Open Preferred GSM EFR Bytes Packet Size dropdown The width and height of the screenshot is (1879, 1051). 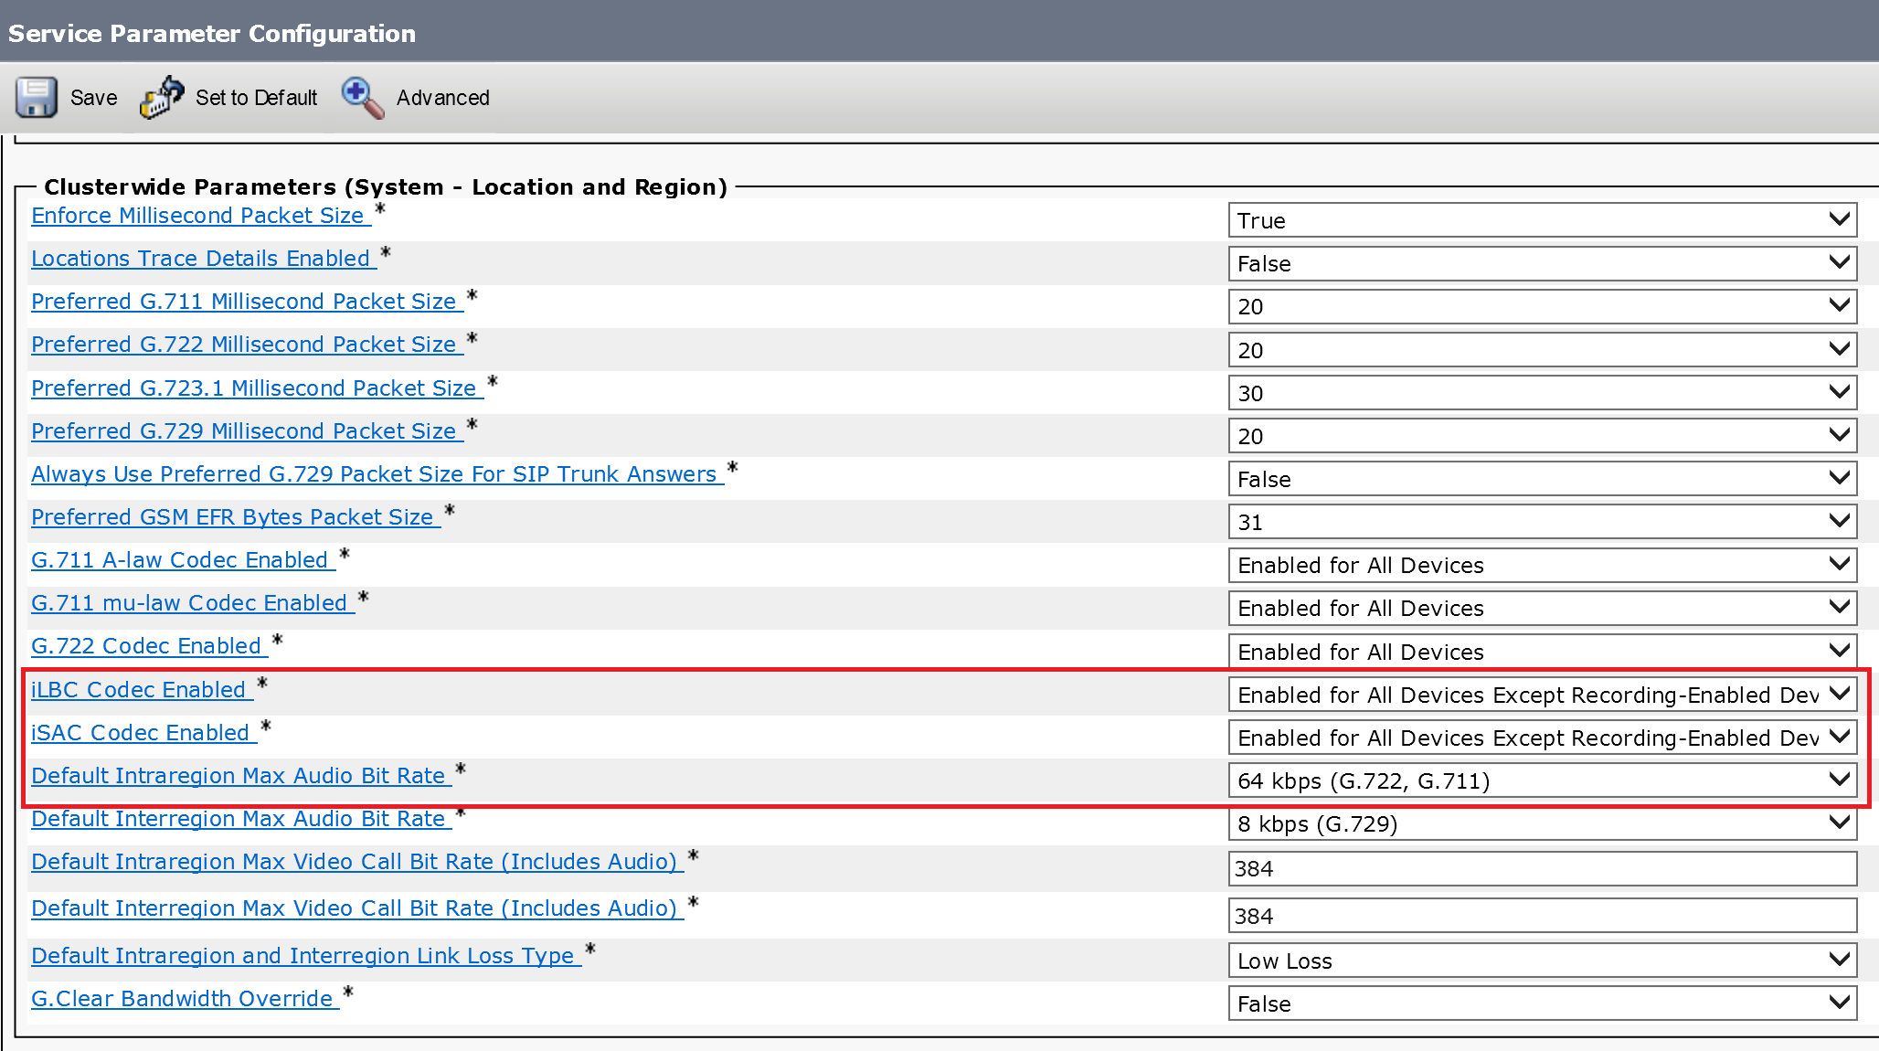(1542, 522)
